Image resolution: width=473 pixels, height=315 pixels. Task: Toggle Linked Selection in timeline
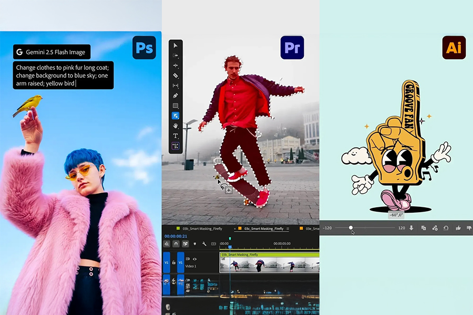tap(185, 244)
